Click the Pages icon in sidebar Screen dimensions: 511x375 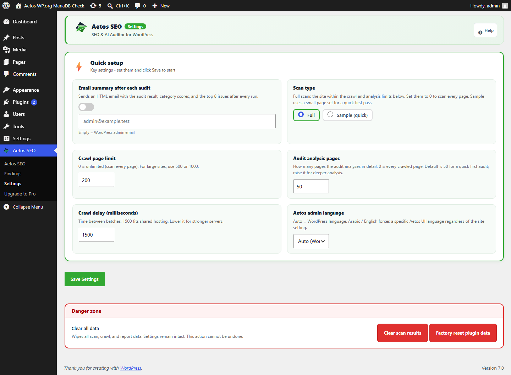tap(6, 62)
